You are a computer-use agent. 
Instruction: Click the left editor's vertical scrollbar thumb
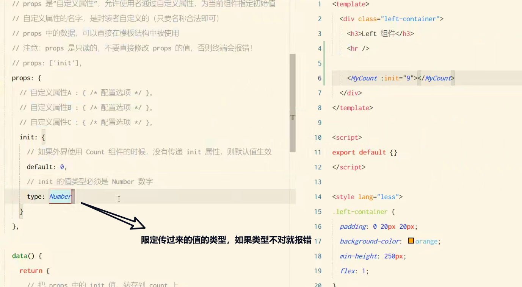(x=293, y=103)
